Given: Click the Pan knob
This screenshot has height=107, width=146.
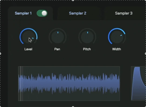Looking at the screenshot, I should tap(58, 37).
